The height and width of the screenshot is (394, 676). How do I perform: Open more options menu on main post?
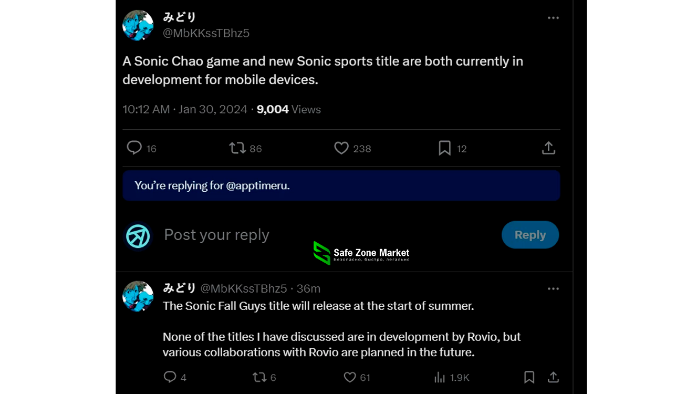(x=553, y=18)
